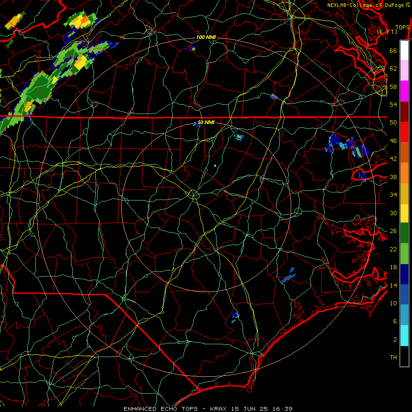412x412 pixels.
Task: Select the black TH threshold swatch
Action: pyautogui.click(x=404, y=356)
